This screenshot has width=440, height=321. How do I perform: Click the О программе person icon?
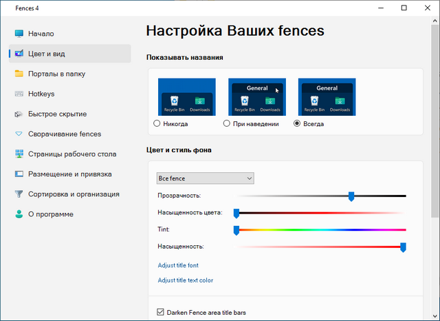click(x=19, y=214)
